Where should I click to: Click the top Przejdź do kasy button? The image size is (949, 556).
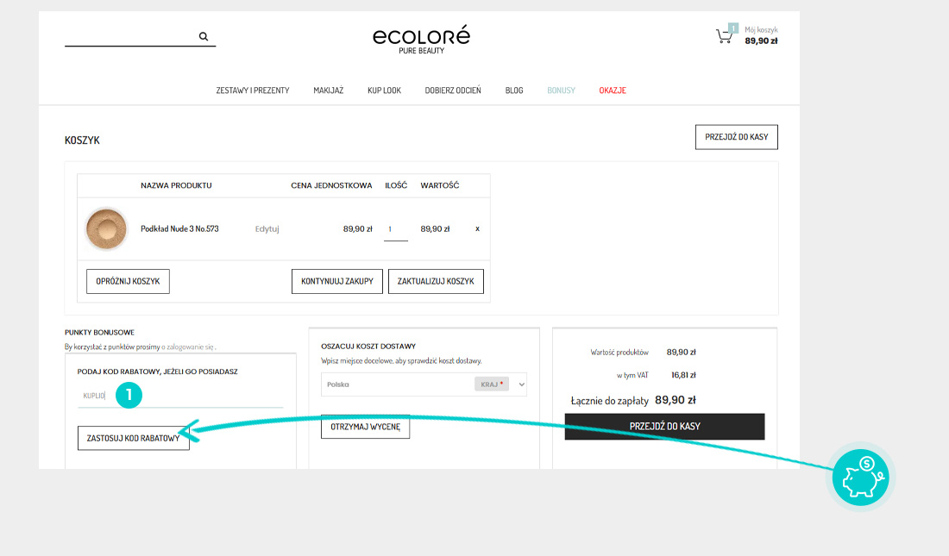736,137
